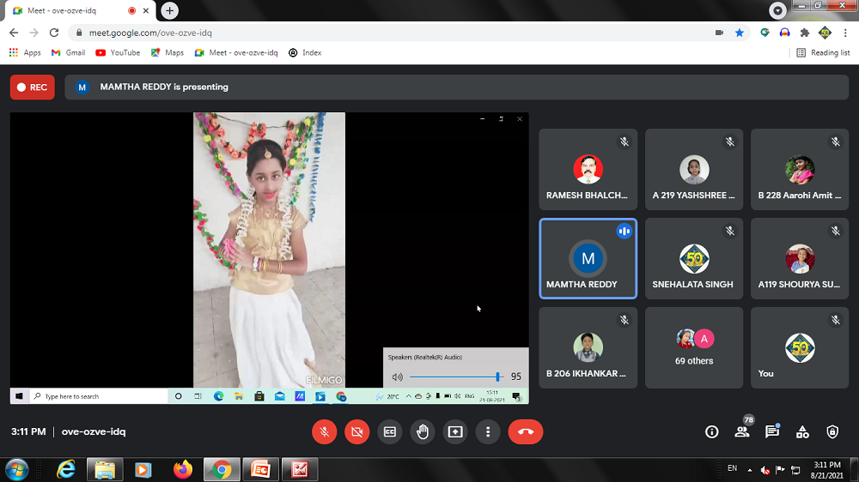Open the three-dot more options menu
859x482 pixels.
488,432
